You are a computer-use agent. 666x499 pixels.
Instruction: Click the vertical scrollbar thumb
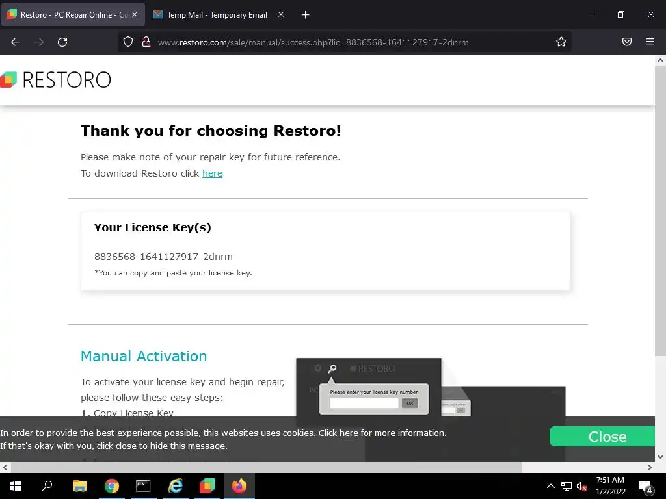coord(660,210)
